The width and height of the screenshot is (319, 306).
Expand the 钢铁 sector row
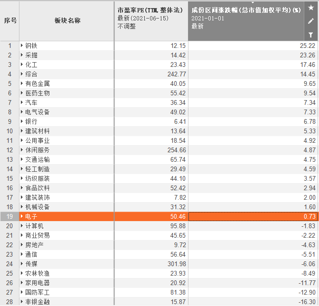(x=22, y=46)
